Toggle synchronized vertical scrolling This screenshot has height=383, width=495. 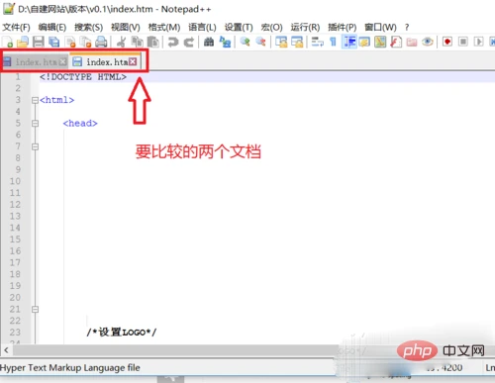coord(281,42)
